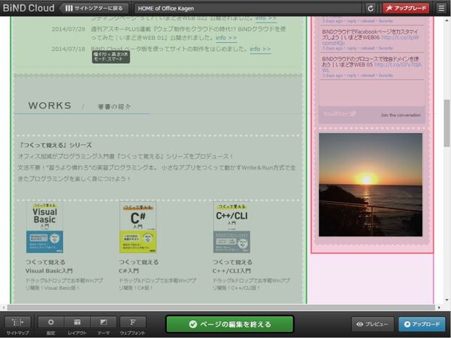Click the scroll down arrow at right
This screenshot has width=451, height=338.
[447, 300]
